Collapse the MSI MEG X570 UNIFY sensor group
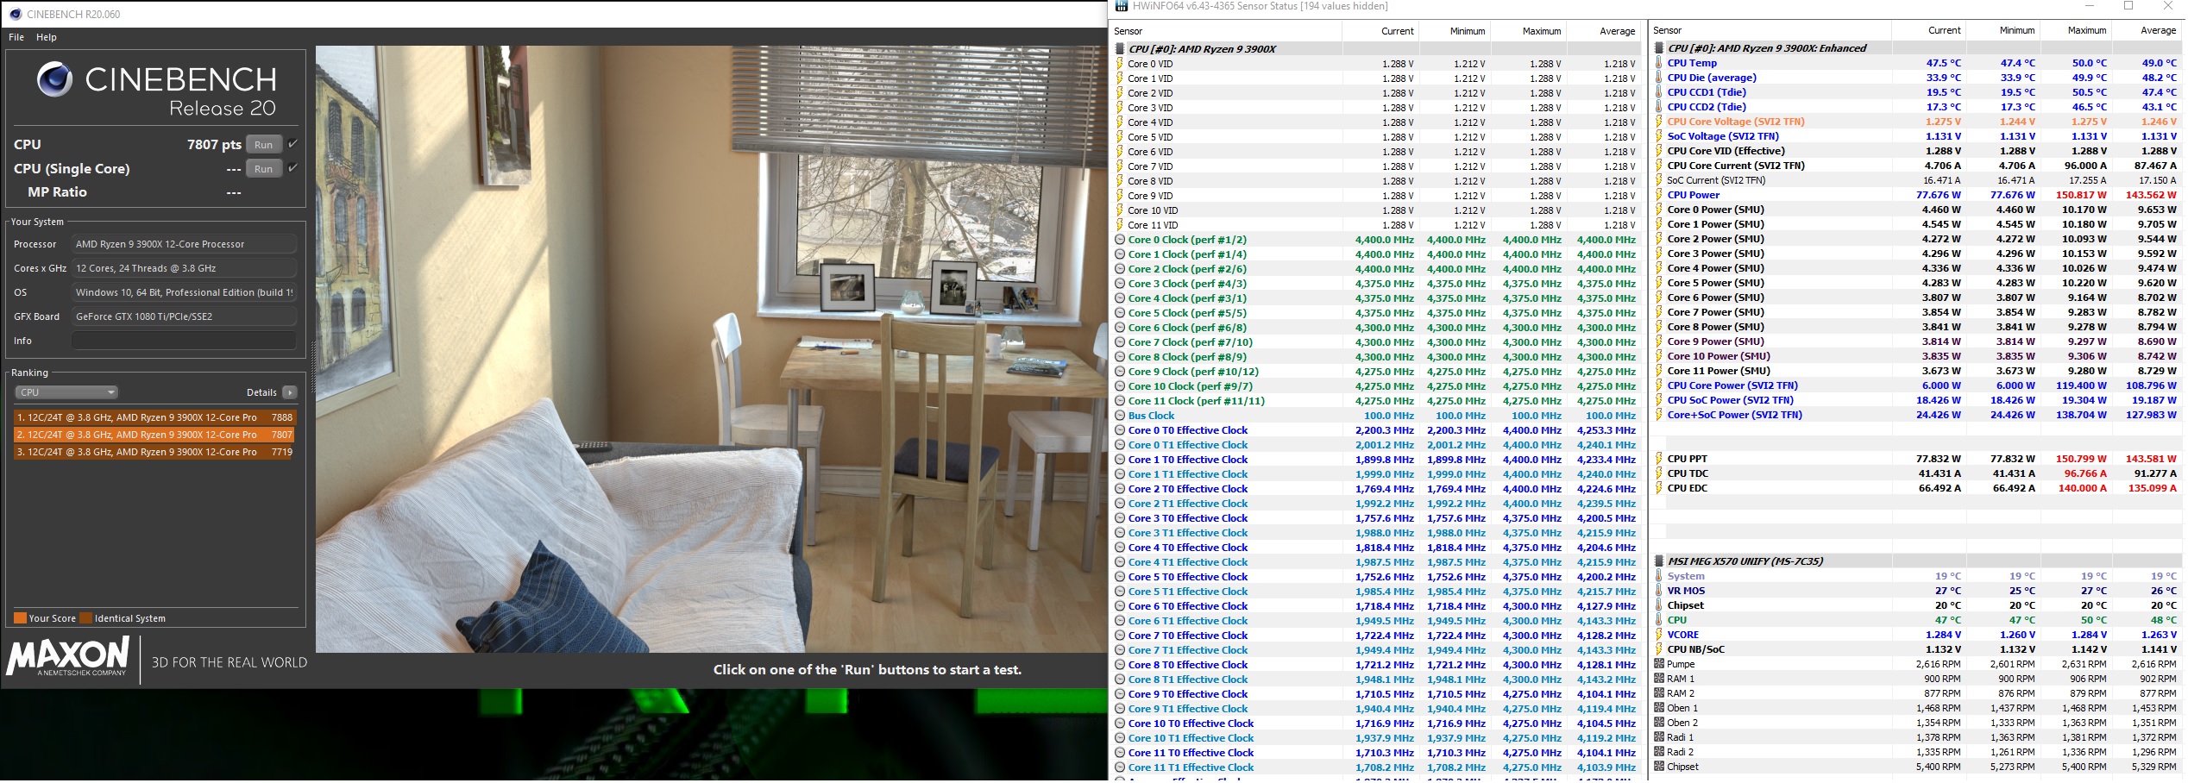The height and width of the screenshot is (783, 2188). coord(1659,561)
